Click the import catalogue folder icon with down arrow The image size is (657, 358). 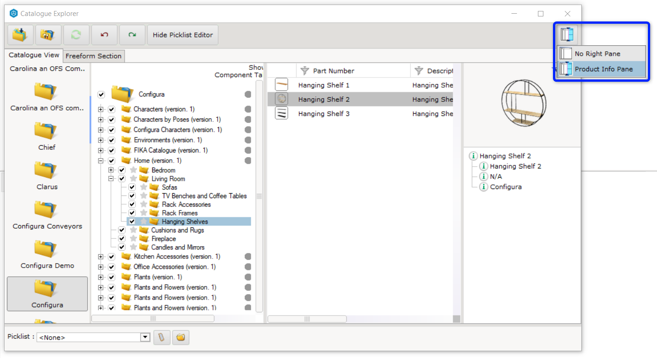tap(21, 35)
